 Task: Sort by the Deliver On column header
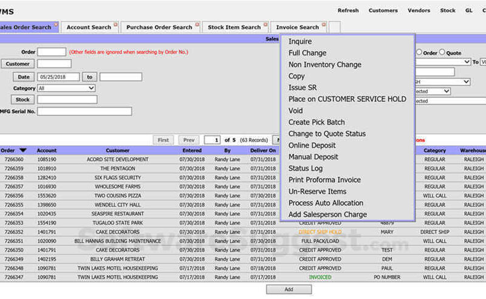[263, 151]
